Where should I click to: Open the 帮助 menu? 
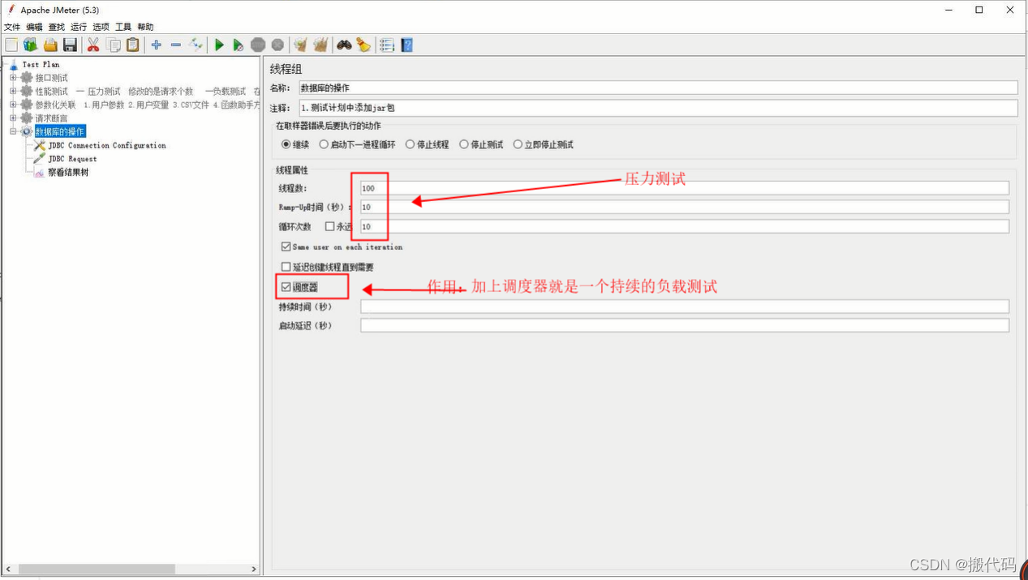pos(145,27)
